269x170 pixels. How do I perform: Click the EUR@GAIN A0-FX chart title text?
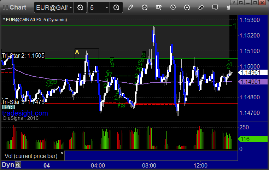coord(35,20)
